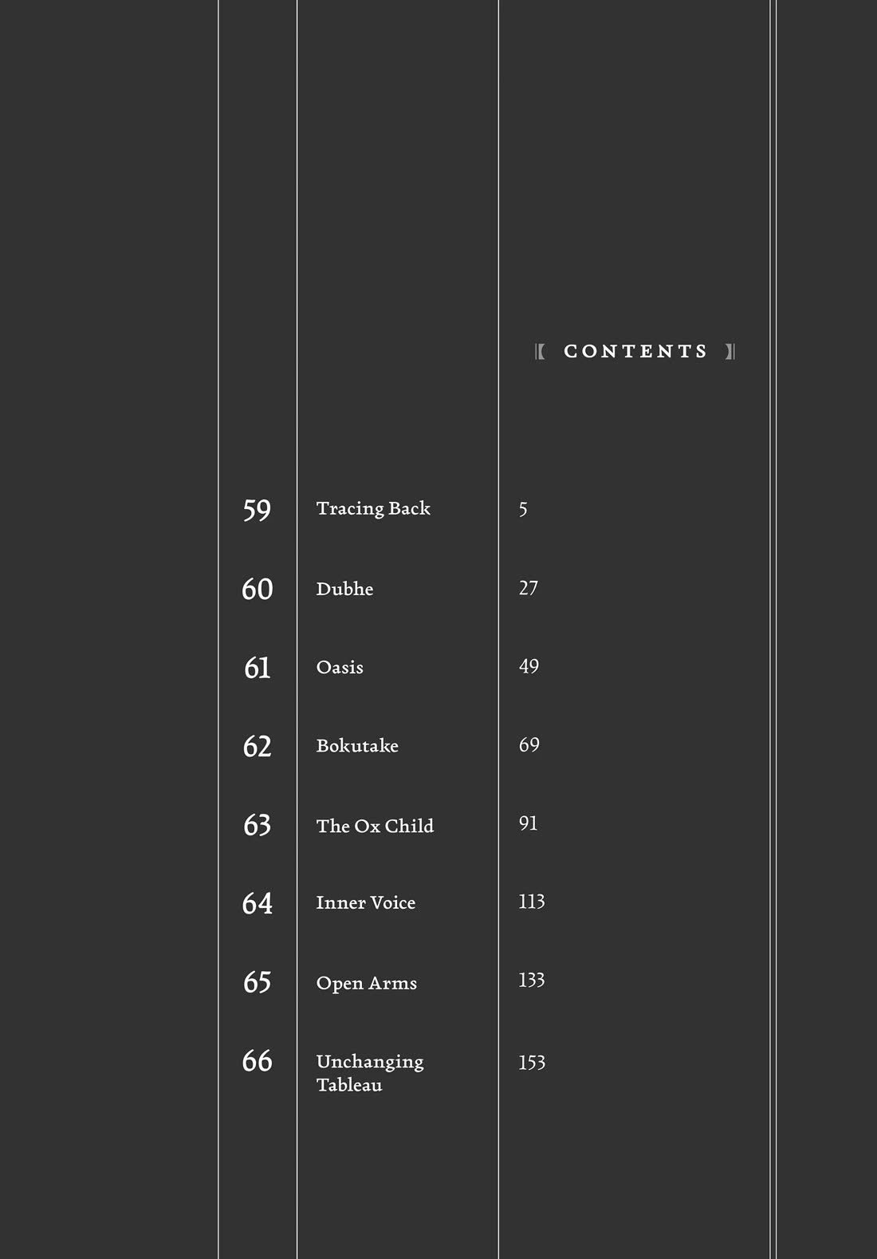The width and height of the screenshot is (877, 1259).
Task: Click the left bracket ornament beside CONTENTS
Action: click(540, 352)
